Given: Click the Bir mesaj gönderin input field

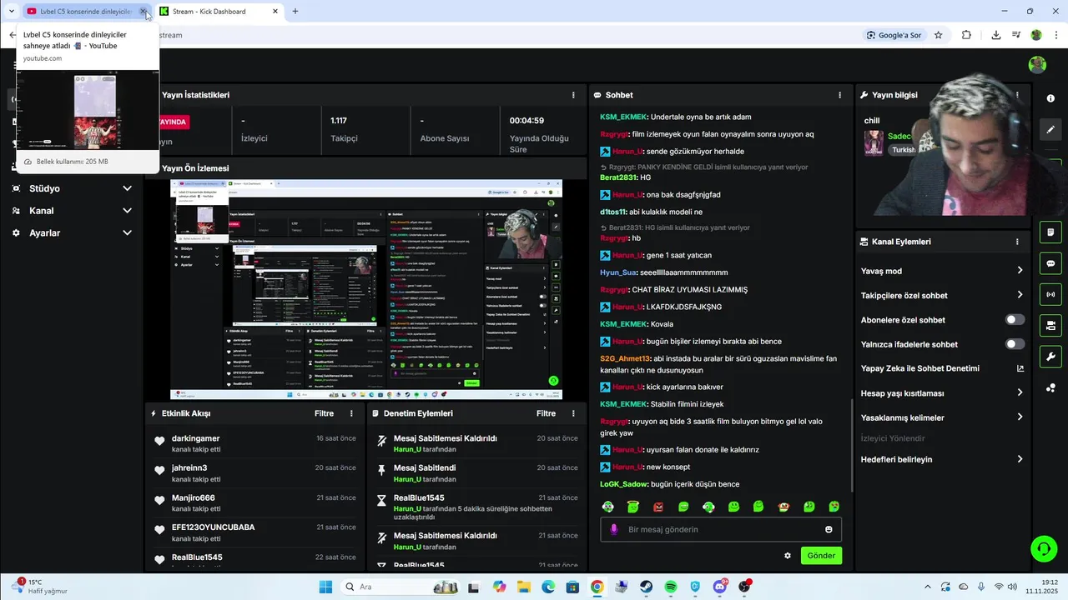Looking at the screenshot, I should click(x=723, y=529).
